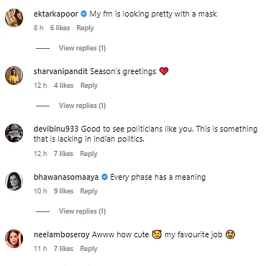View the 6 likes on ektarkapoor's comment
Viewport: 266px width, 266px height.
click(60, 28)
